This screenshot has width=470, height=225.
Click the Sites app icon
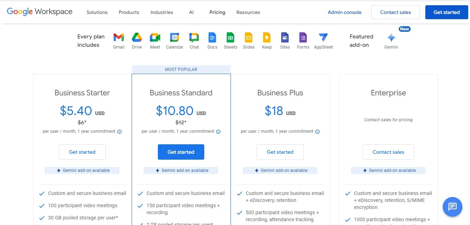[285, 37]
